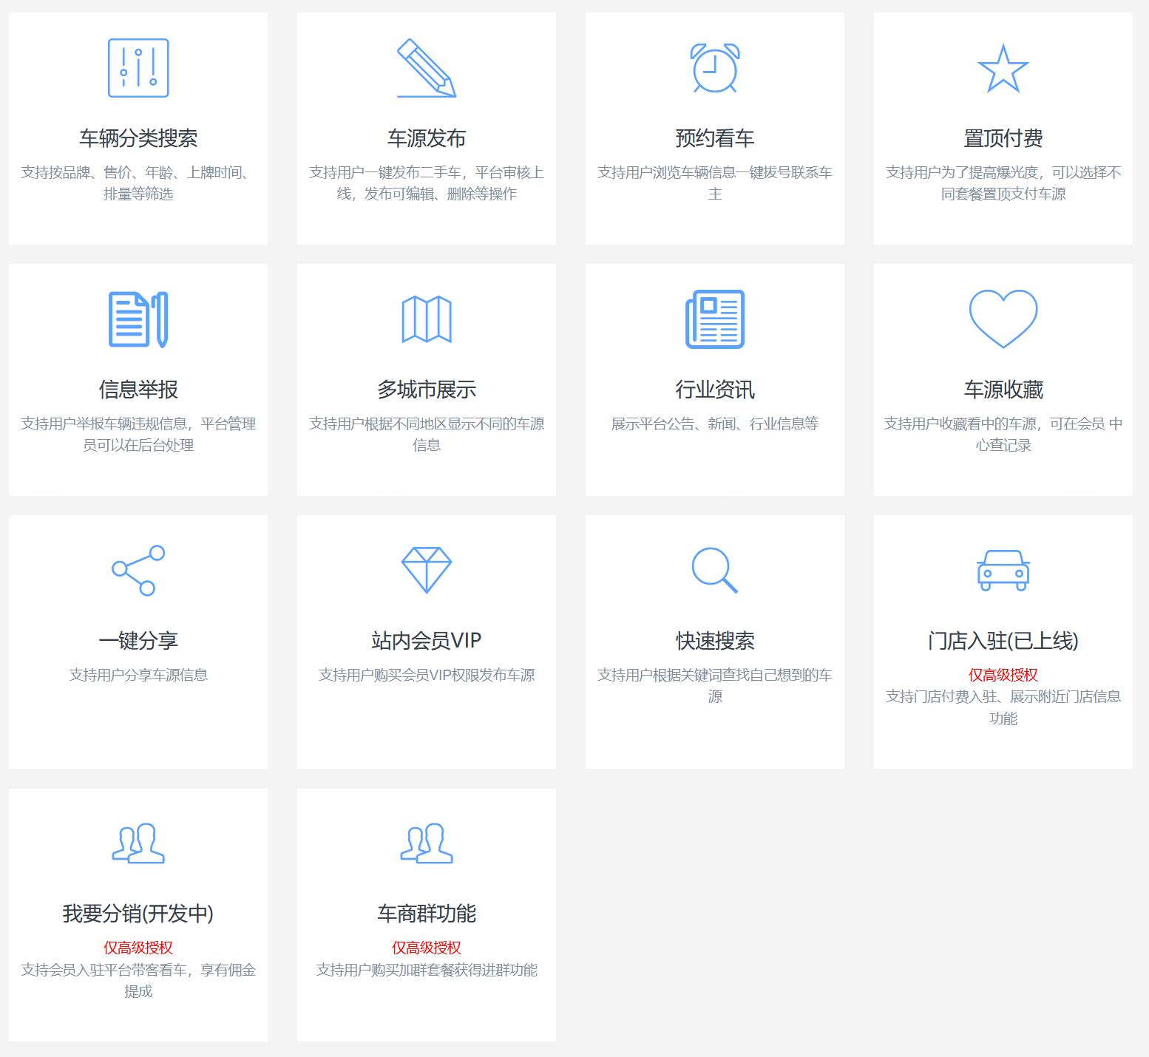This screenshot has height=1057, width=1149.
Task: Select the star icon for 置顶付费
Action: click(1003, 68)
